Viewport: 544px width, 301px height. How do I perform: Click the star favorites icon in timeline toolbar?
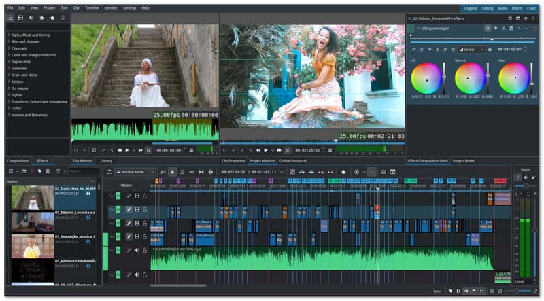pyautogui.click(x=343, y=172)
